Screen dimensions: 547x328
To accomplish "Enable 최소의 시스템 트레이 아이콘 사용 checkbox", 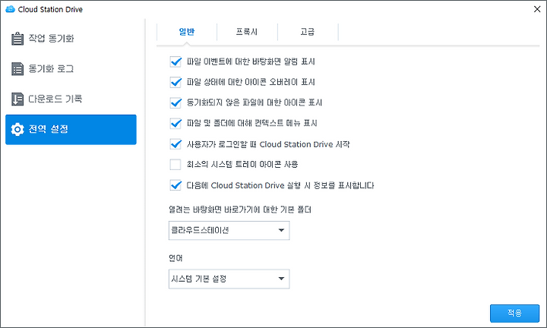I will [175, 164].
